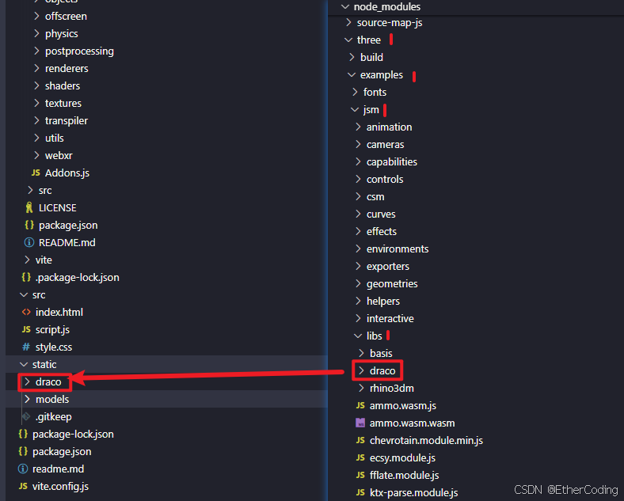
Task: Expand the rhino3dm folder chevron
Action: pyautogui.click(x=361, y=388)
